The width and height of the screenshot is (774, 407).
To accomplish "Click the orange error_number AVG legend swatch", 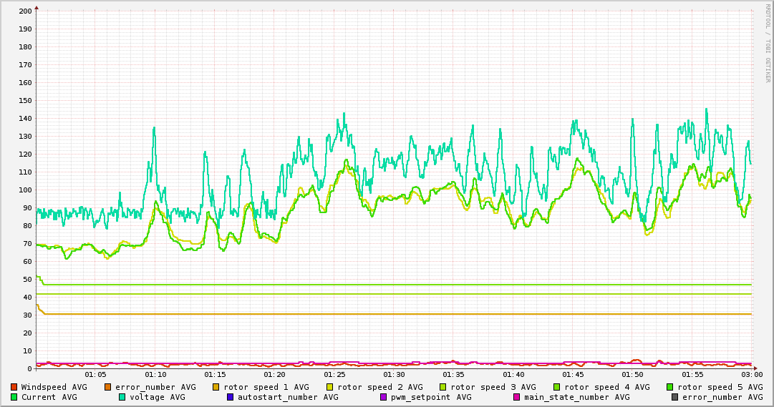I will pos(108,387).
